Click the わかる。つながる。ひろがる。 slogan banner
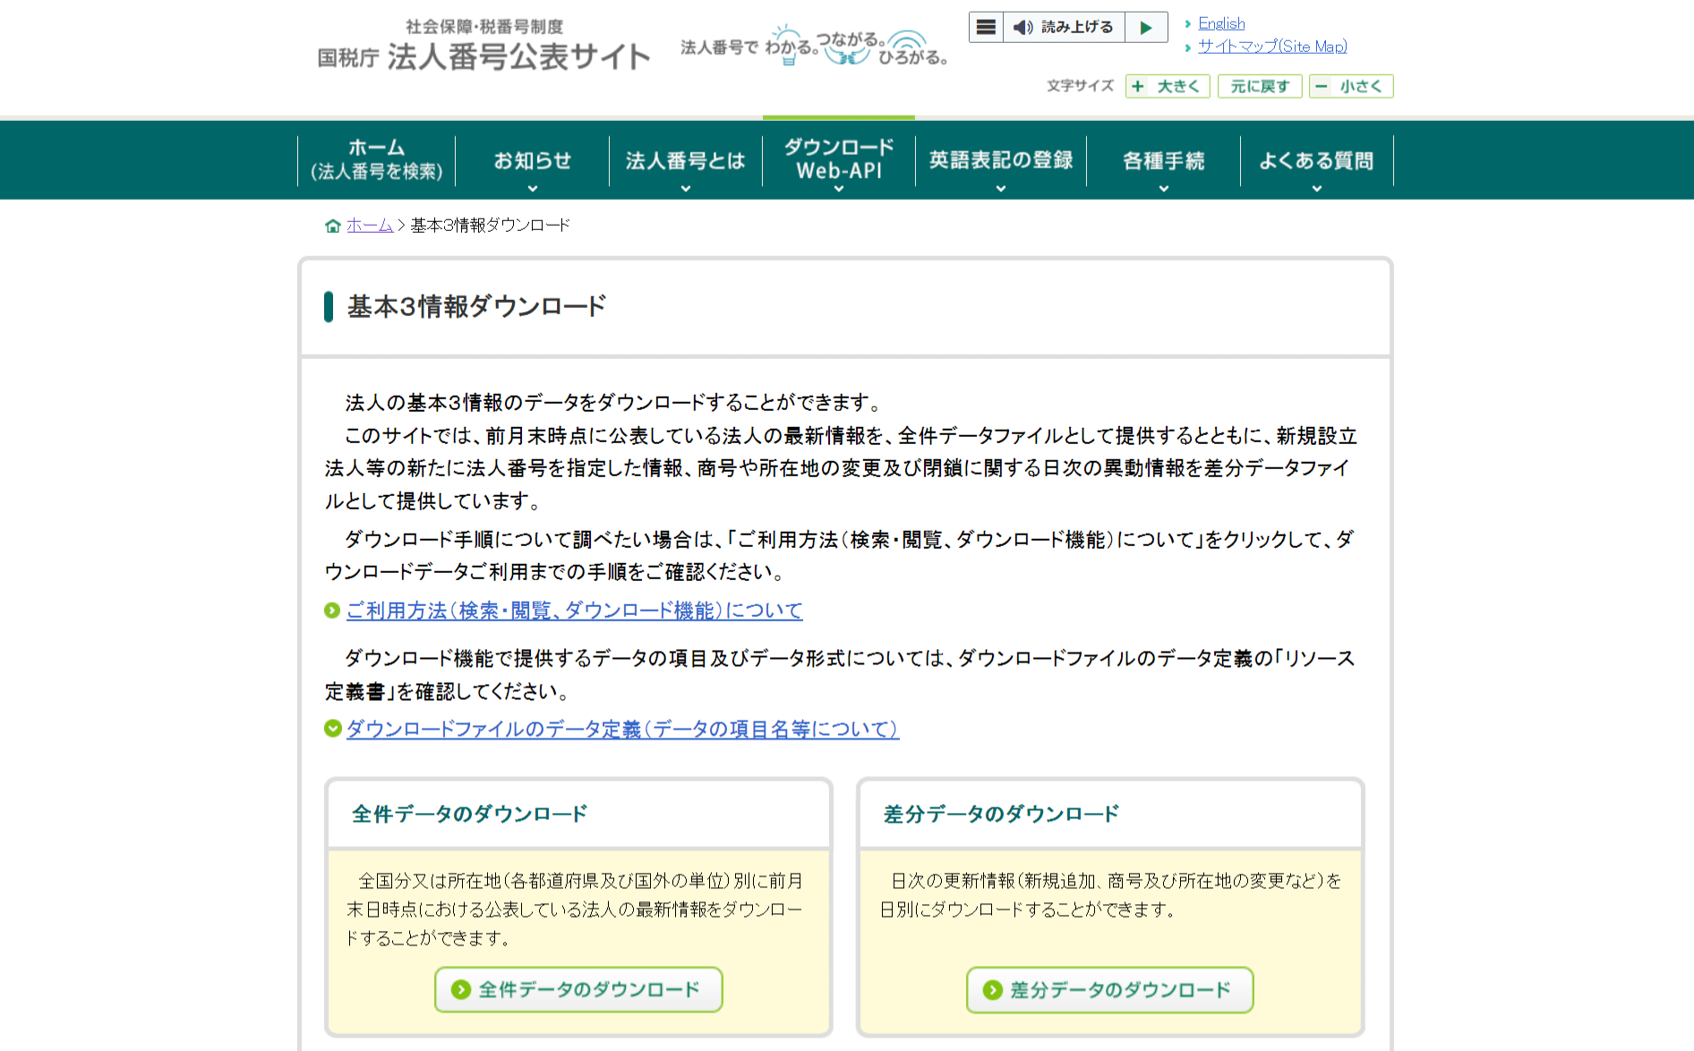This screenshot has height=1051, width=1694. (x=814, y=46)
